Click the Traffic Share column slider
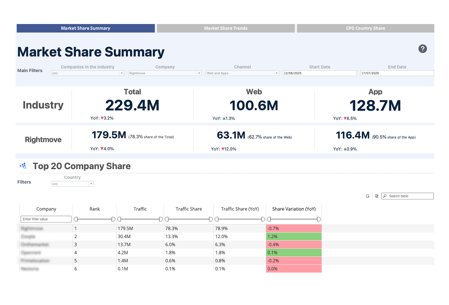Screen dimensions: 449x305 coord(189,219)
